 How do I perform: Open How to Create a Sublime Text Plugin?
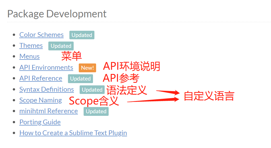pos(73,133)
